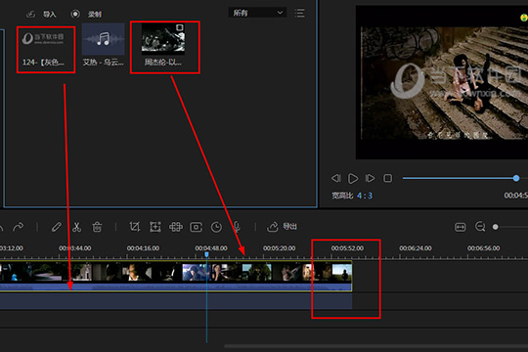Click the 00:04:16.00 ruler mark
This screenshot has width=528, height=352.
[x=143, y=248]
